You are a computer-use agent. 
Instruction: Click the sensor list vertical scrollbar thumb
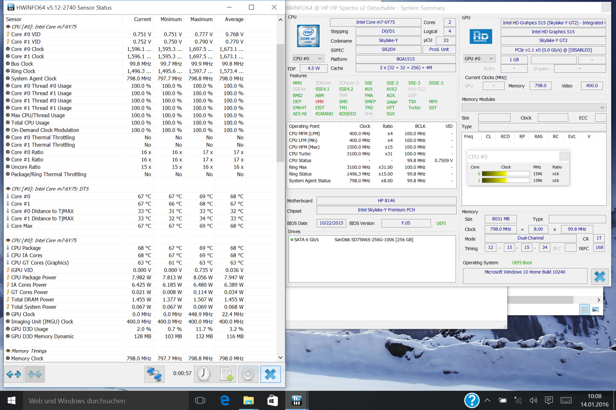click(281, 103)
